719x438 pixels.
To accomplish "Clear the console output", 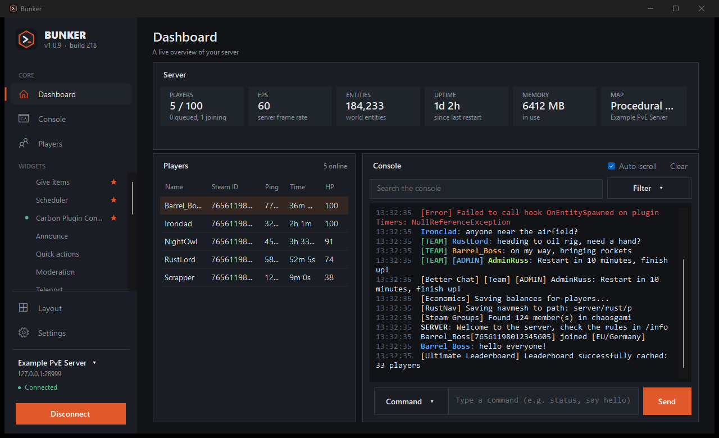I will 679,166.
